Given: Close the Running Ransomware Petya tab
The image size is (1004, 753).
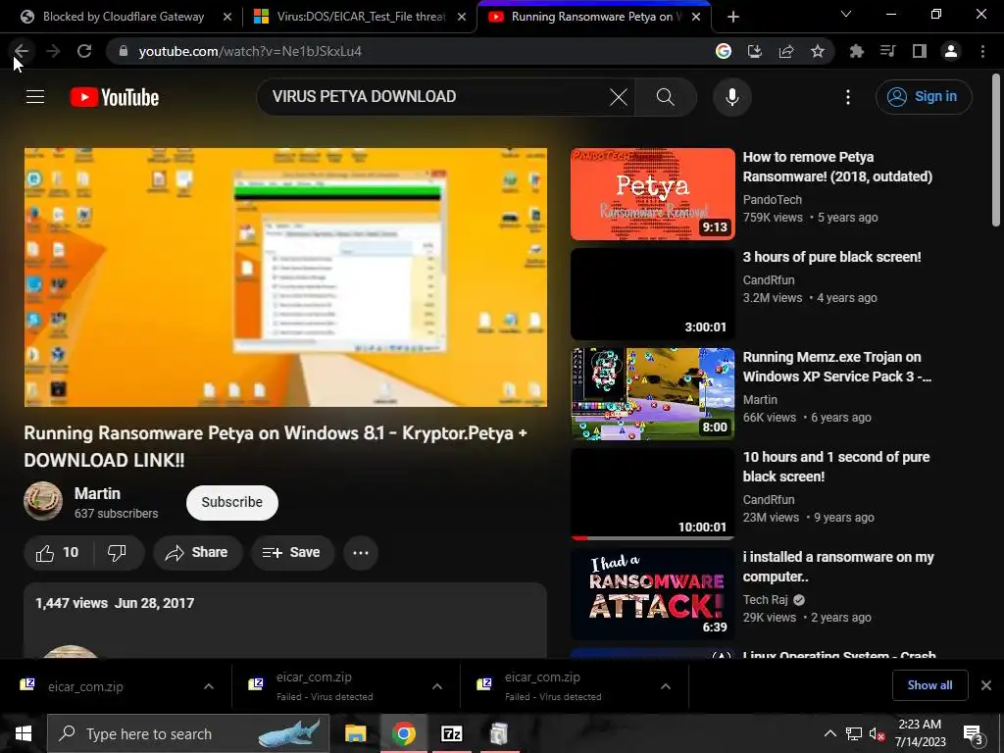Looking at the screenshot, I should 697,17.
